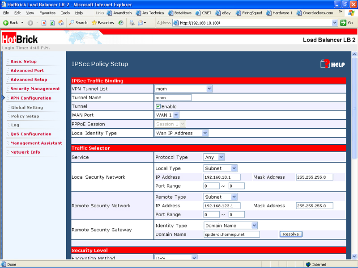The height and width of the screenshot is (268, 358).
Task: Open the WAN Port dropdown
Action: [x=176, y=115]
